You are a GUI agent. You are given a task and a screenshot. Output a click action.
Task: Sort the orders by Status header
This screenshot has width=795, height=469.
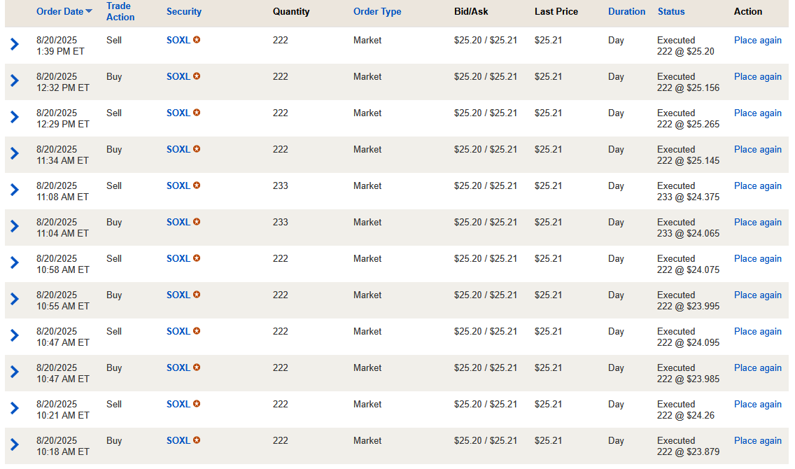pyautogui.click(x=670, y=11)
